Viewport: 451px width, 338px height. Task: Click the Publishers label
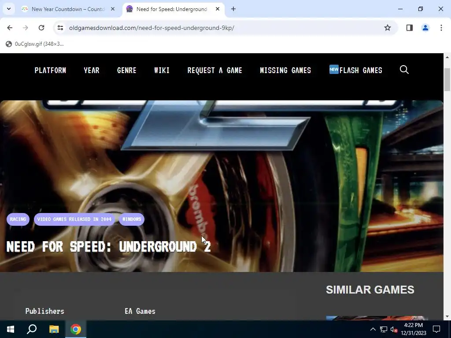click(45, 311)
